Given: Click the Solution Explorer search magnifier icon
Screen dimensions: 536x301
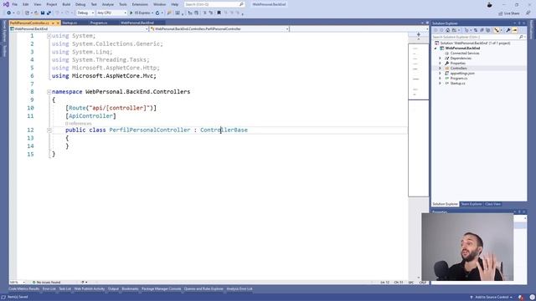Looking at the screenshot, I should [521, 37].
